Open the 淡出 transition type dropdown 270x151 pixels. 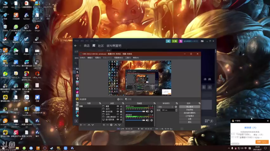[165, 107]
